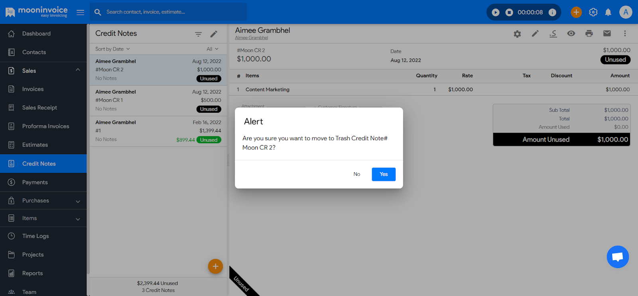Click the $2,399.44 Unused summary
The height and width of the screenshot is (296, 638).
tap(158, 283)
